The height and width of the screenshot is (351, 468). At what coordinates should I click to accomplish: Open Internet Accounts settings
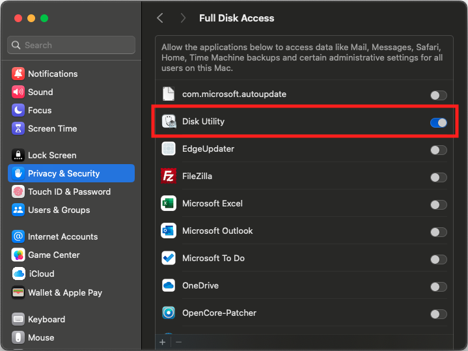(71, 236)
